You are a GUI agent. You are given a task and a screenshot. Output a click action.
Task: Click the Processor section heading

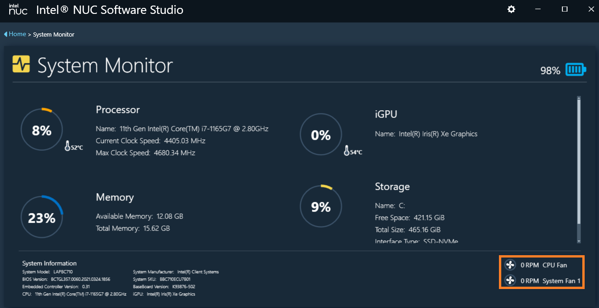(x=118, y=110)
